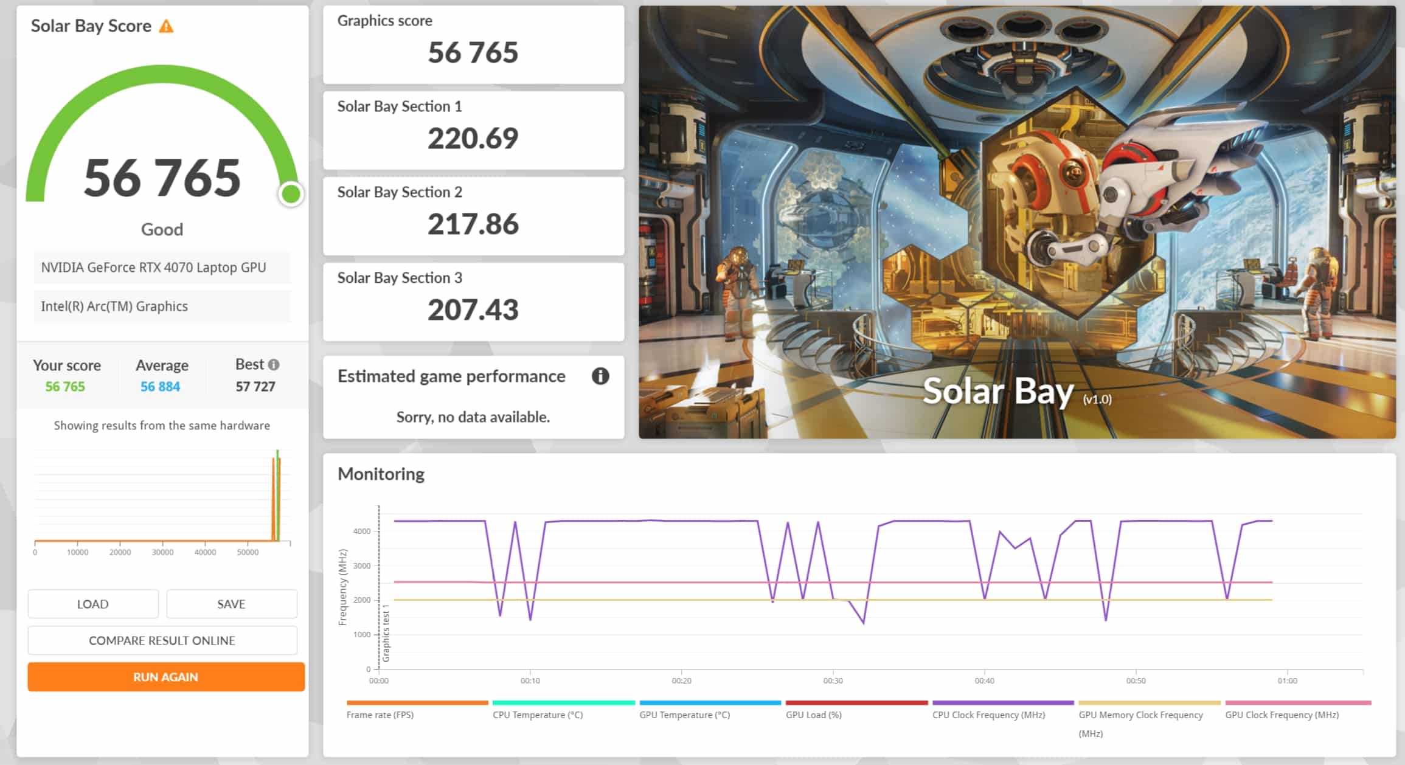Click the green gauge endpoint dot
The image size is (1405, 765).
point(291,195)
